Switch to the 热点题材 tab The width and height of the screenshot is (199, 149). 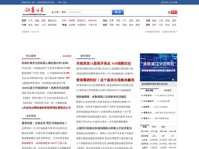(x=31, y=56)
